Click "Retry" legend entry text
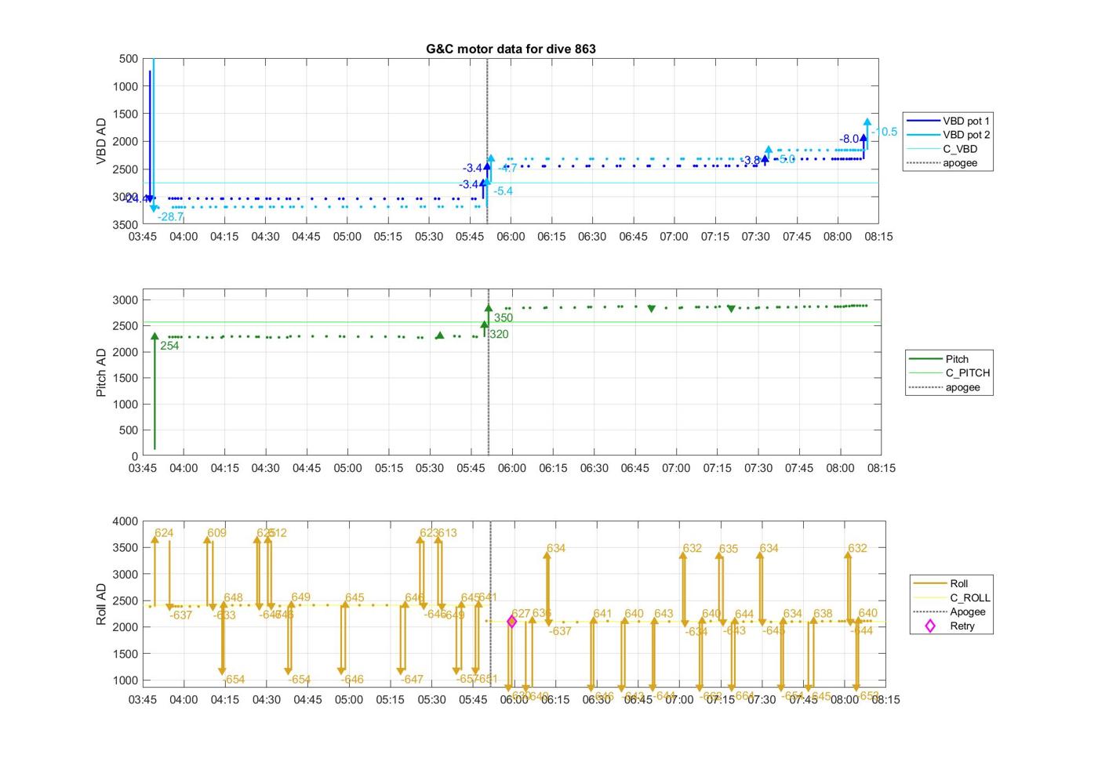This screenshot has width=1098, height=773. coord(962,626)
